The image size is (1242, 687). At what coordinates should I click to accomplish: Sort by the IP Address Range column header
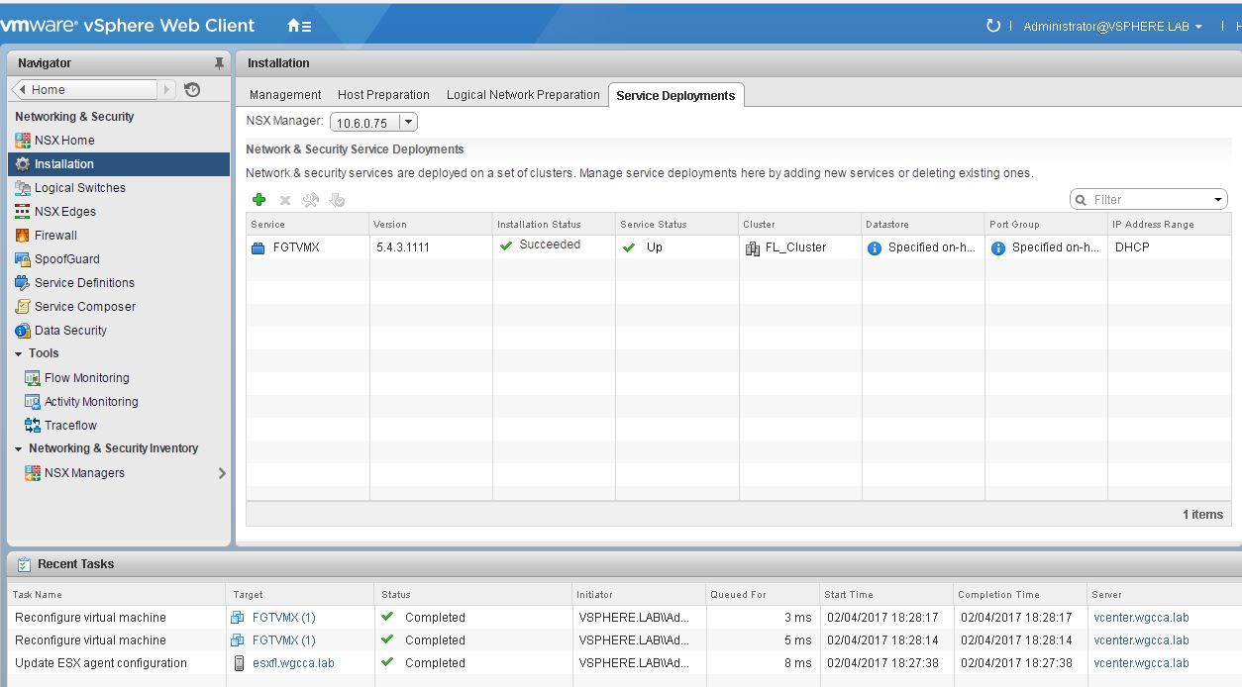pyautogui.click(x=1170, y=225)
